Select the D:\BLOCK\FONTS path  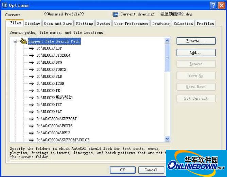51,70
